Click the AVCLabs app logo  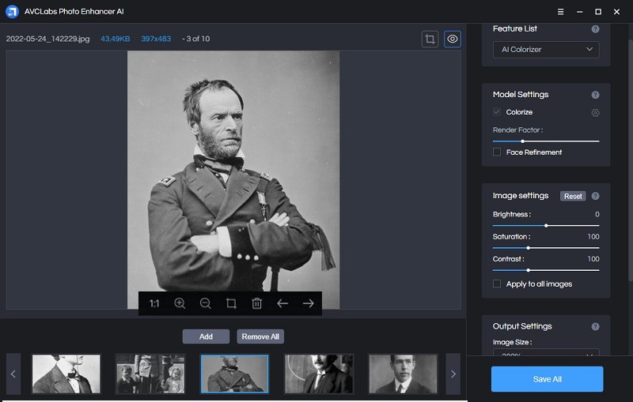point(12,11)
